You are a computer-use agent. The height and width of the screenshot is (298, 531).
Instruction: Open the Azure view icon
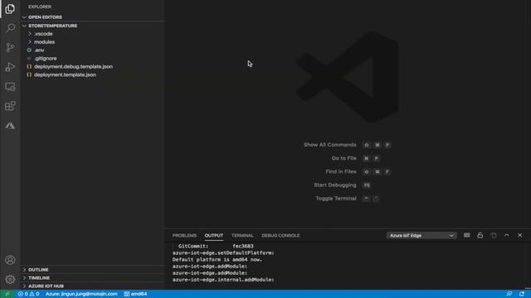[10, 126]
